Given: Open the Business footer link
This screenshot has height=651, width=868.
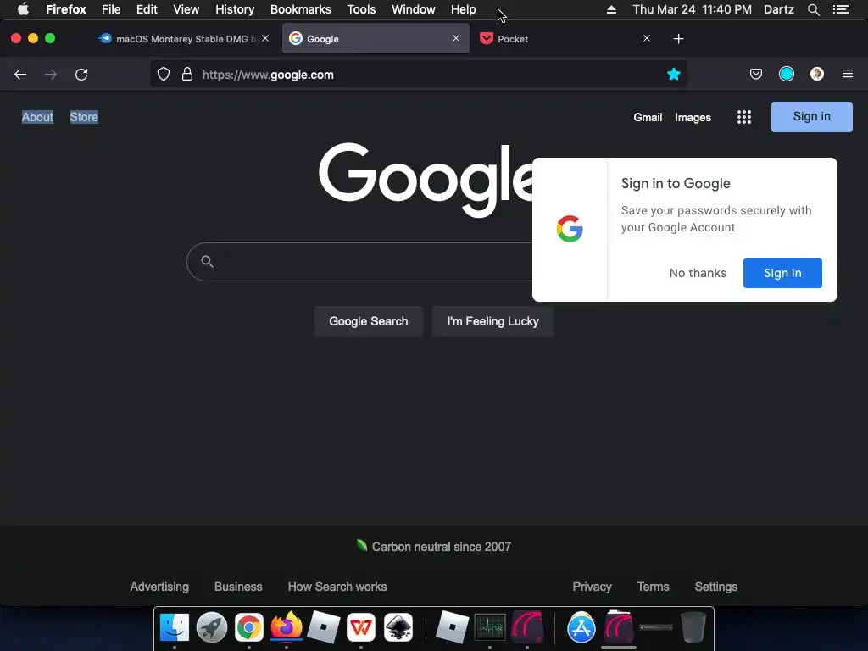Looking at the screenshot, I should (x=238, y=587).
